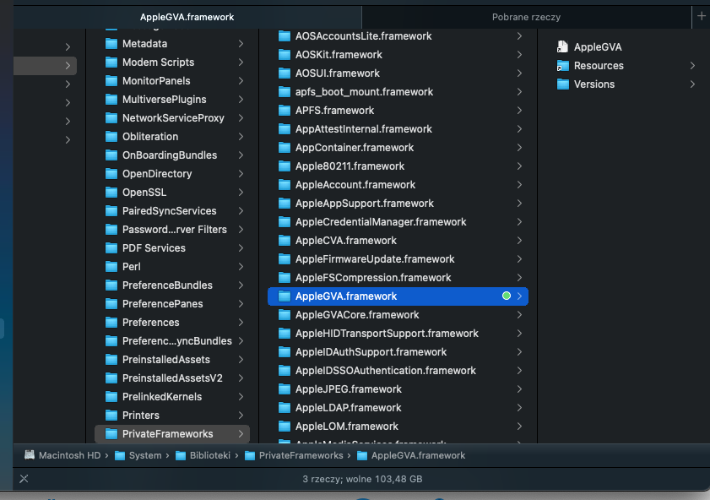Select PreferenceBundles folder row
The height and width of the screenshot is (500, 710).
172,285
